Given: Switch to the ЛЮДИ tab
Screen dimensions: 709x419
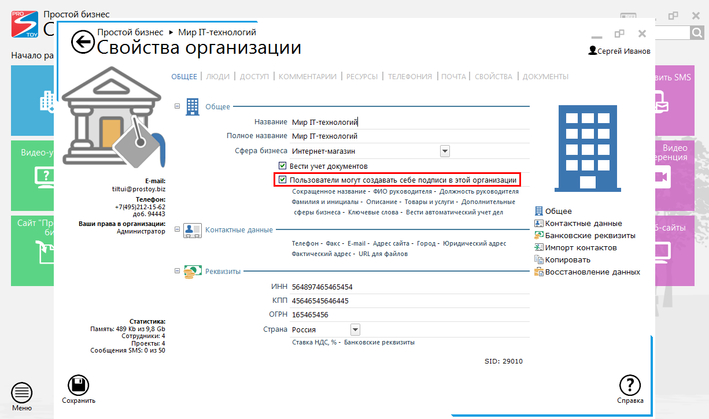Looking at the screenshot, I should coord(218,76).
